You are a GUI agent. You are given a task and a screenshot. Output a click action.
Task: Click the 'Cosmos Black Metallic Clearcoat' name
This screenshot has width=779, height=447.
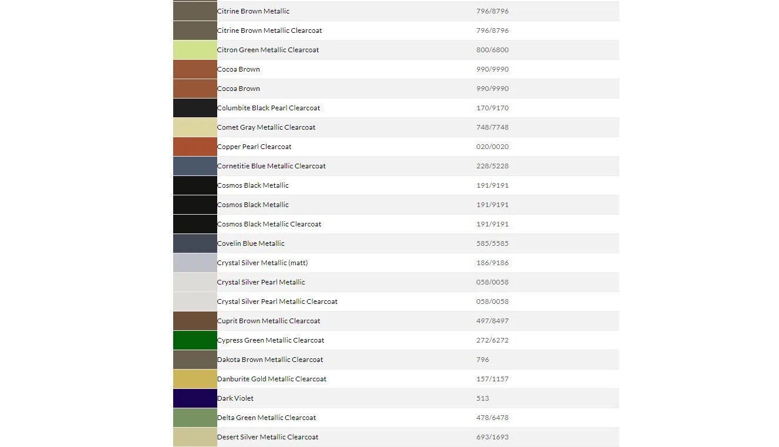[x=269, y=224]
